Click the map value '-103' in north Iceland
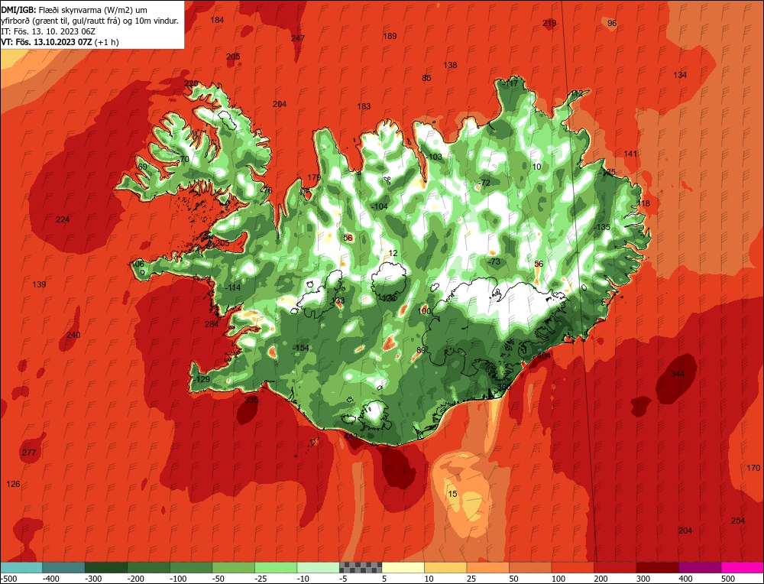This screenshot has height=584, width=764. coord(434,157)
